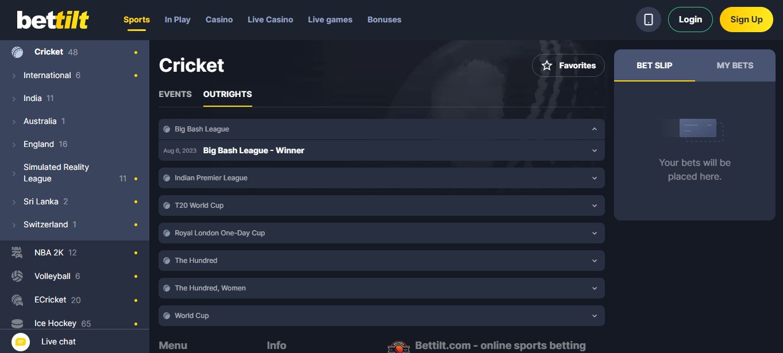Click cricket icon beside Big Bash League
Viewport: 783px width, 353px height.
pos(167,129)
